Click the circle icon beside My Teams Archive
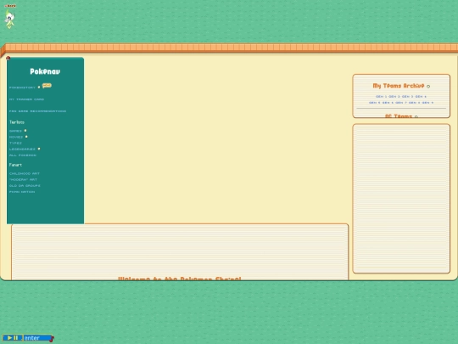 click(428, 87)
